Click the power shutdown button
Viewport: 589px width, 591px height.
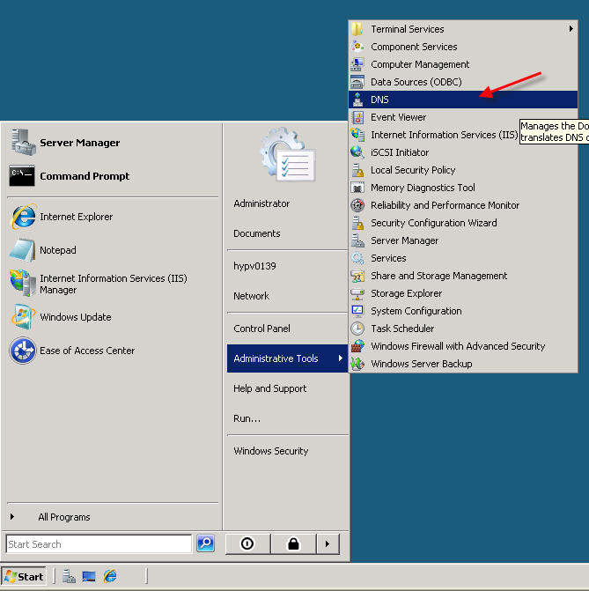coord(247,543)
